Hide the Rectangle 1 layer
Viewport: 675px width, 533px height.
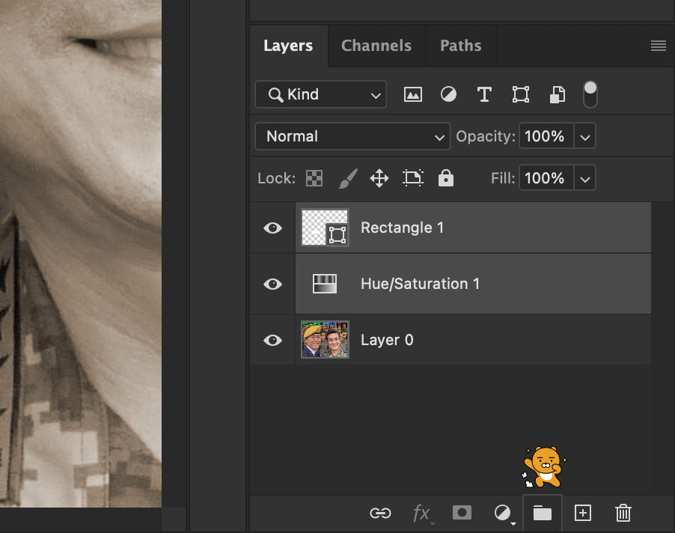[x=272, y=228]
